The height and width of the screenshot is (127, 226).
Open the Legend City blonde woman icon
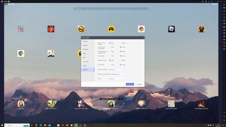click(x=21, y=104)
